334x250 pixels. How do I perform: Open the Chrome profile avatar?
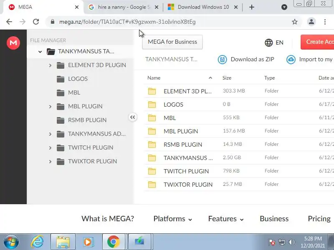pyautogui.click(x=311, y=22)
